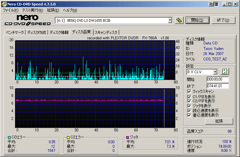Open the ファイル menu

pyautogui.click(x=11, y=10)
